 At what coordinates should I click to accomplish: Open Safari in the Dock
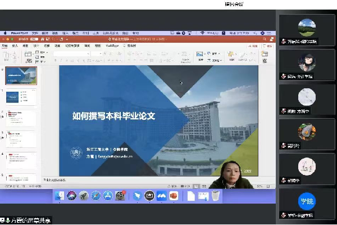[95, 196]
